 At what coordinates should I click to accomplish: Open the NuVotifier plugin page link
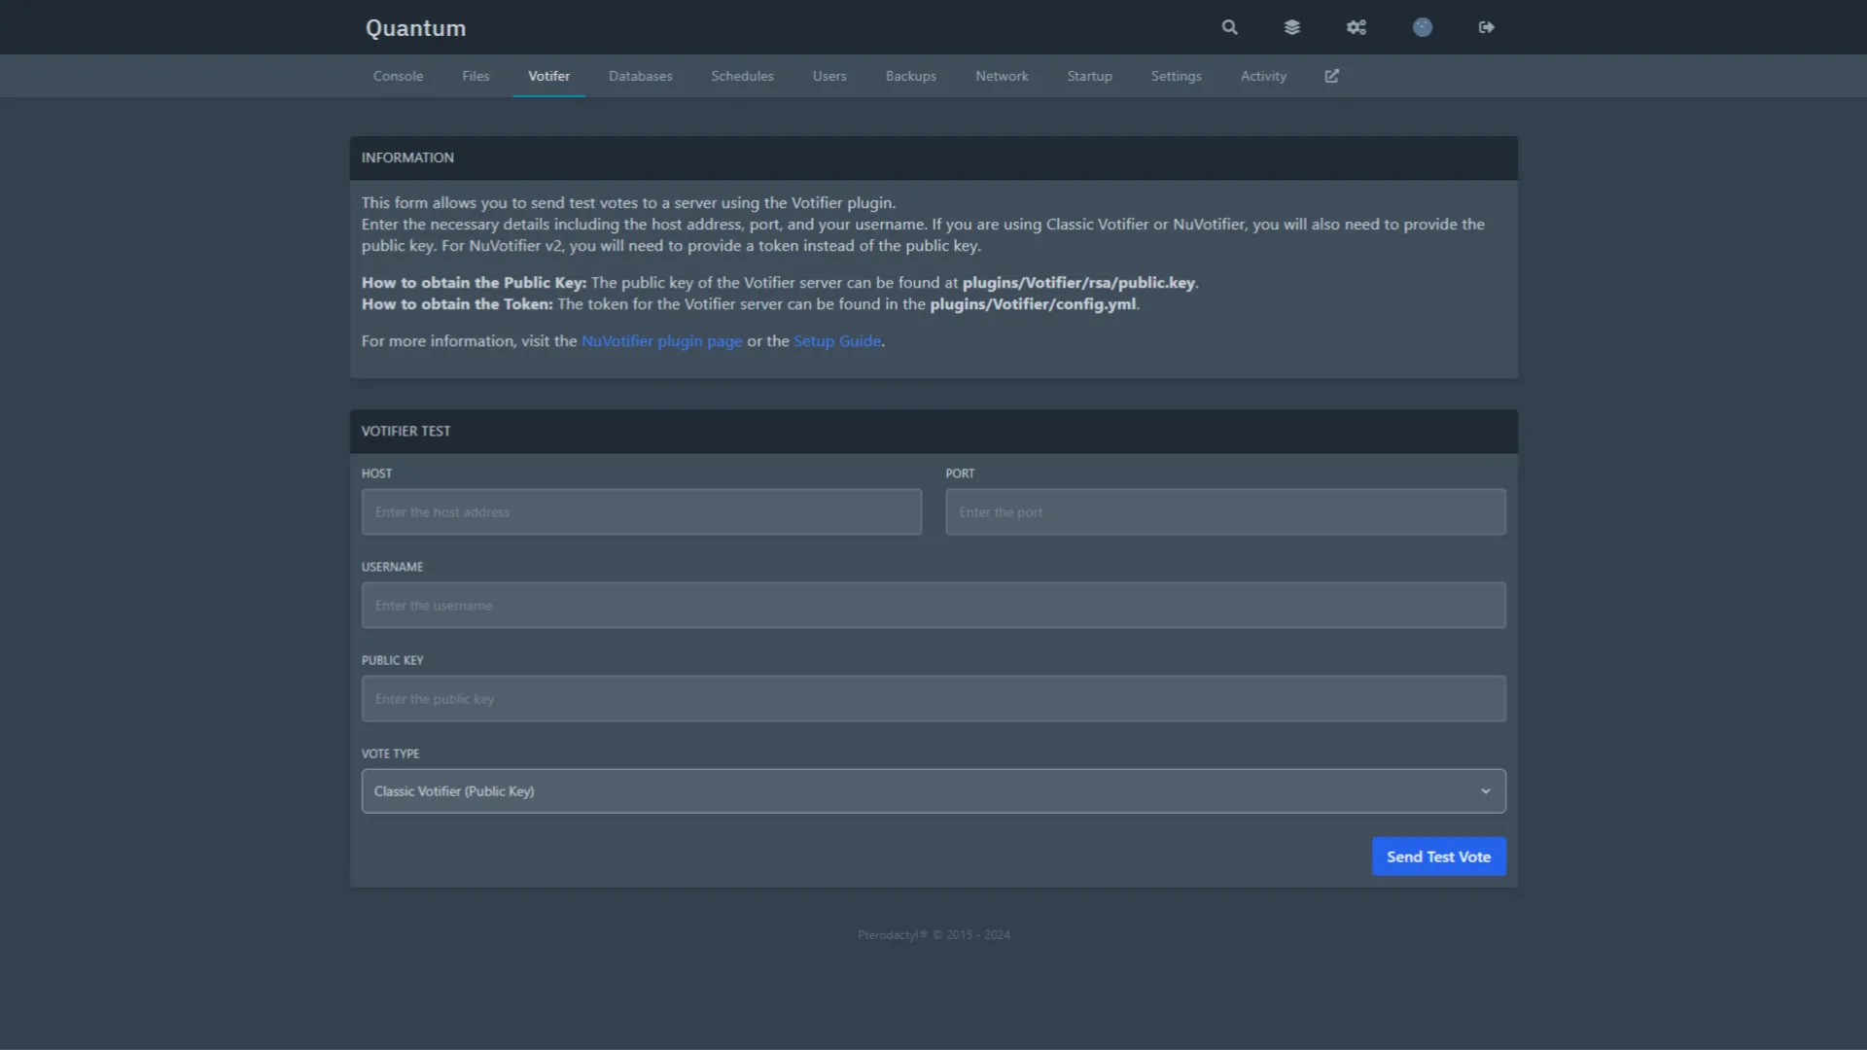click(x=661, y=341)
